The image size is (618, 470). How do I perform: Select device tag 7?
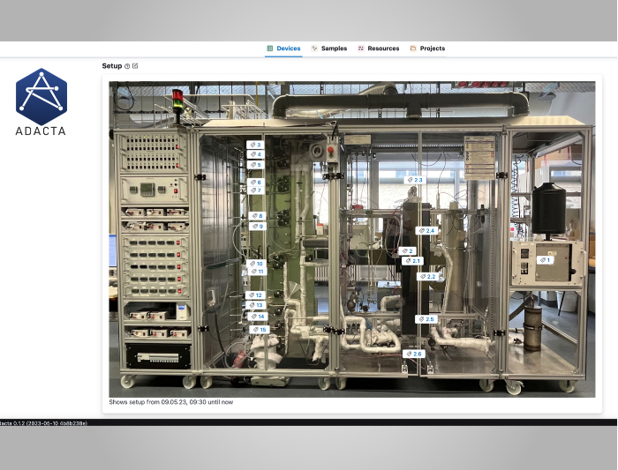(256, 190)
